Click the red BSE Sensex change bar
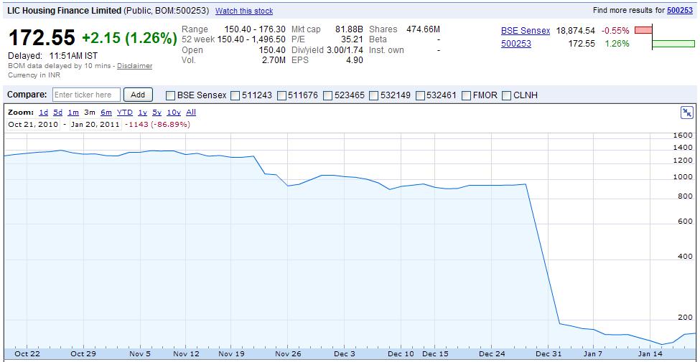Image resolution: width=700 pixels, height=362 pixels. pos(643,30)
